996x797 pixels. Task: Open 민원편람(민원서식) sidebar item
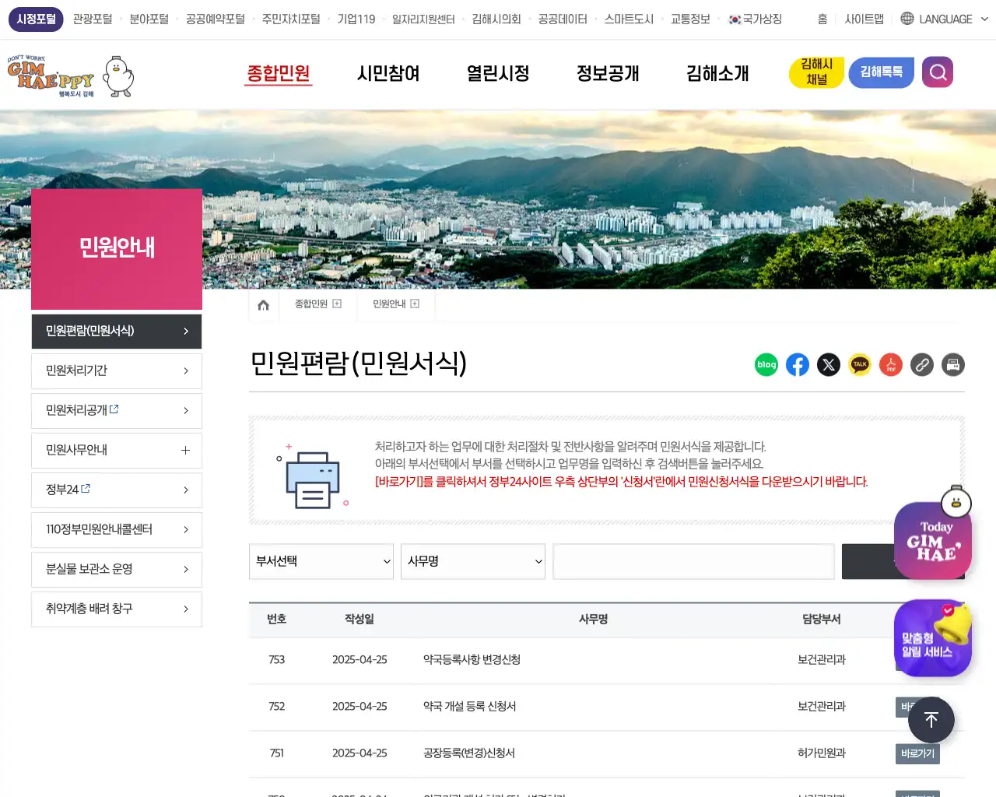(x=117, y=332)
